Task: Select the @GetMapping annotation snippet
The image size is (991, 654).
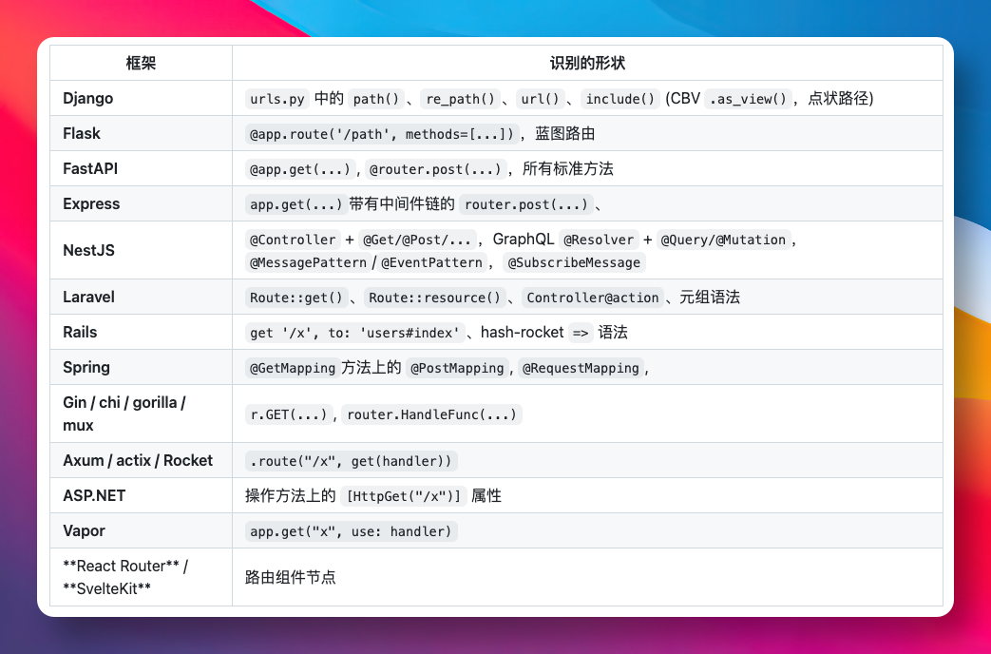Action: (293, 368)
